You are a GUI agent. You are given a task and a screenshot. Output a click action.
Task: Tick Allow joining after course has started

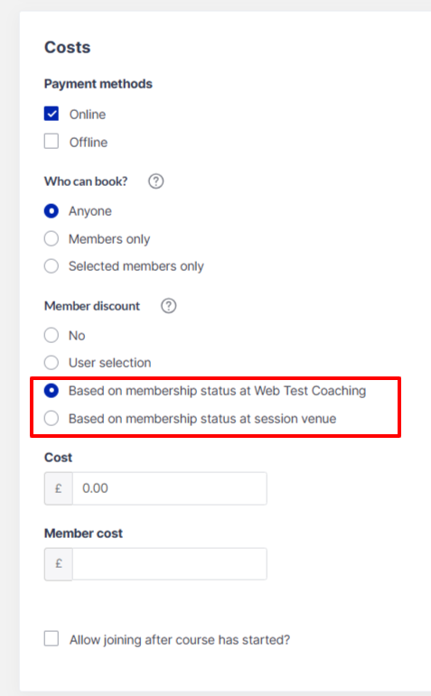(x=52, y=639)
